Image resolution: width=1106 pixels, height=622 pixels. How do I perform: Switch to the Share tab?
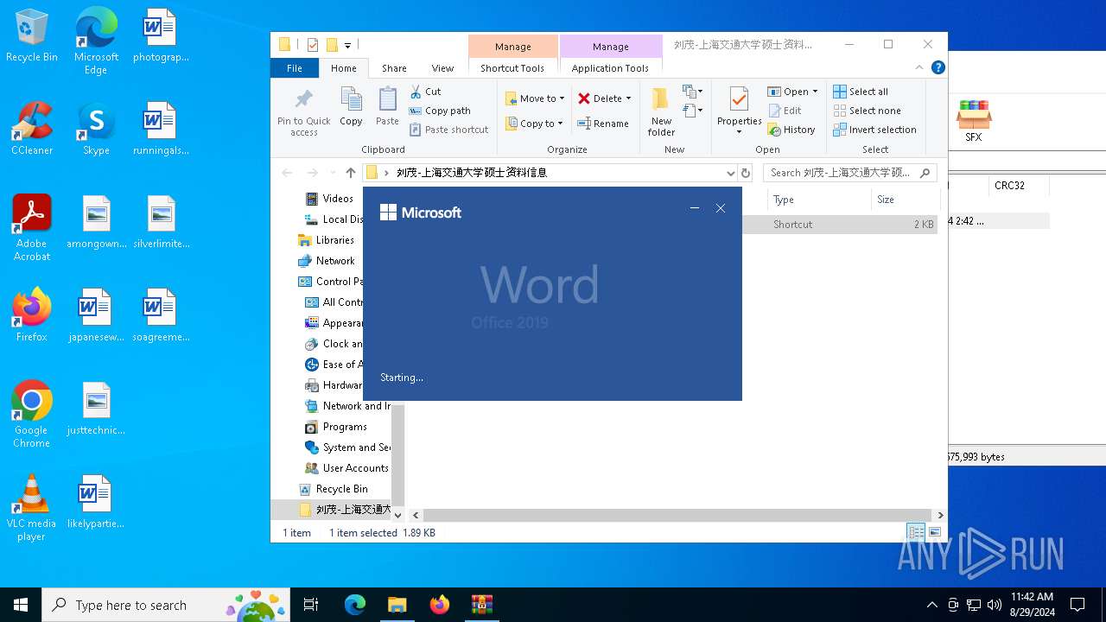pyautogui.click(x=394, y=68)
